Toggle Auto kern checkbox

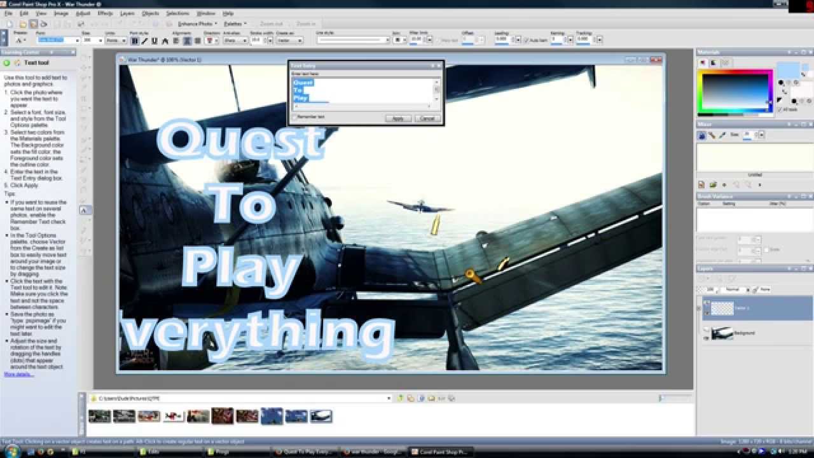tap(527, 40)
